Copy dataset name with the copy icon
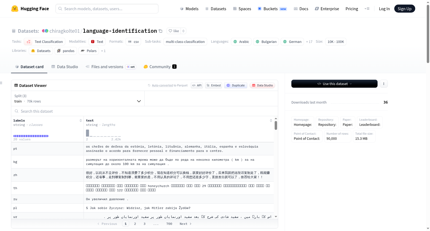This screenshot has width=430, height=231. [160, 31]
